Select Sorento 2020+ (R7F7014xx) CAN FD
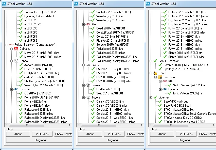Viewport: 216px width, 150px height. [x=186, y=65]
